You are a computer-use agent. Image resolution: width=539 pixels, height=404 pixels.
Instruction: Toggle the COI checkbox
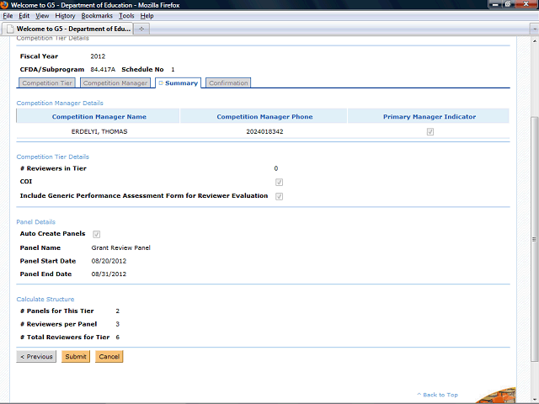point(279,182)
